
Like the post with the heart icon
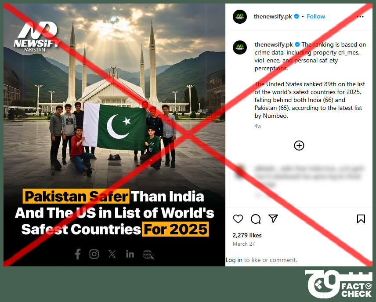tap(238, 219)
